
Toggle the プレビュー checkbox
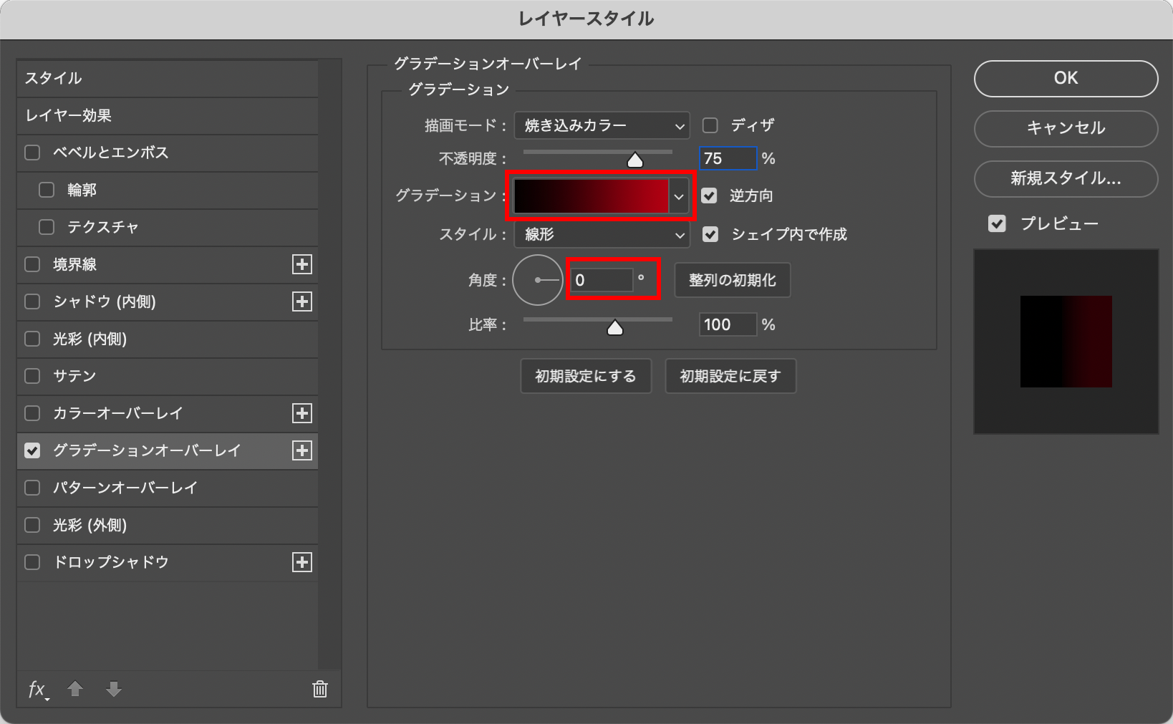click(997, 223)
